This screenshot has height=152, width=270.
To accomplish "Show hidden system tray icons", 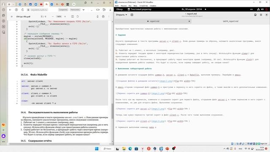I will 224,149.
